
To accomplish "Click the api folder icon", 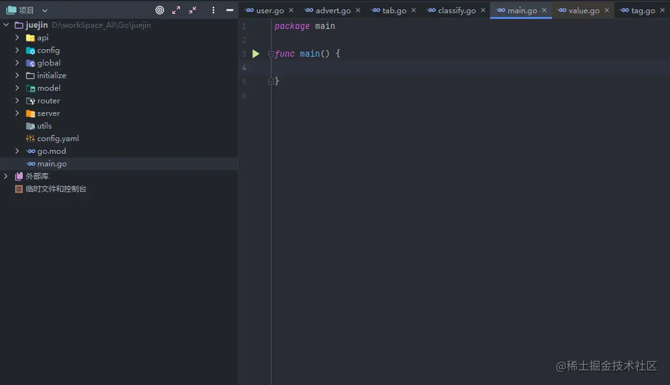I will pyautogui.click(x=30, y=38).
